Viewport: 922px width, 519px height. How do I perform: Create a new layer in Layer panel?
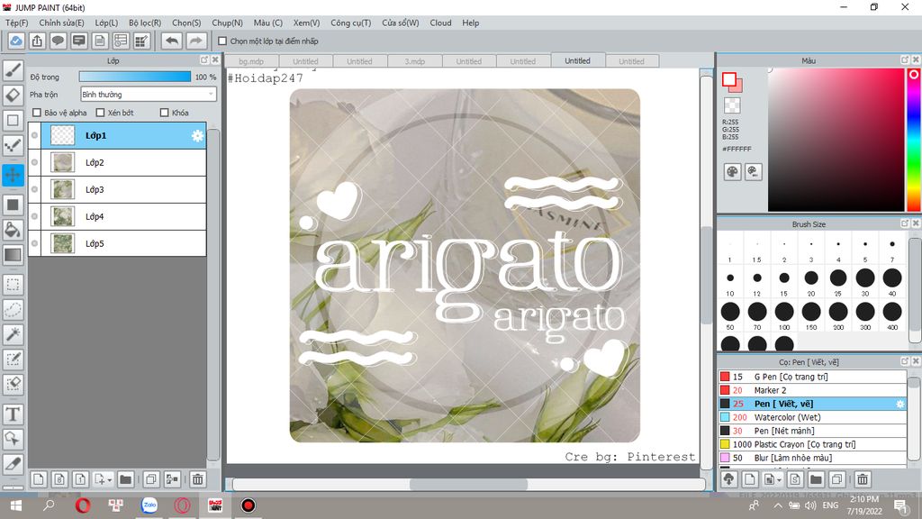38,479
